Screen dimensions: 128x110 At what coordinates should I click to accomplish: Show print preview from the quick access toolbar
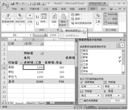43,4
